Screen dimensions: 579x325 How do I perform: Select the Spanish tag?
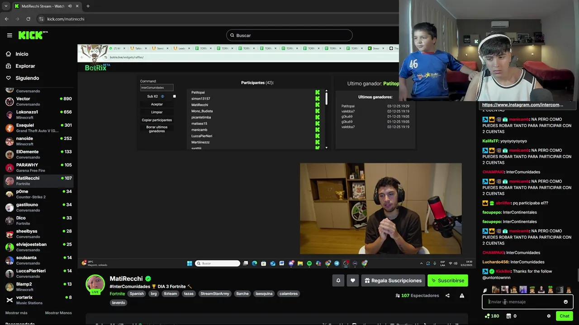pos(137,293)
